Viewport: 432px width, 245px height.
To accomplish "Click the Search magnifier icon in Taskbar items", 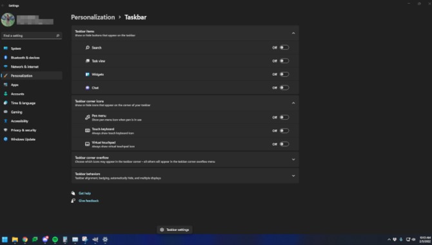I will click(x=87, y=48).
